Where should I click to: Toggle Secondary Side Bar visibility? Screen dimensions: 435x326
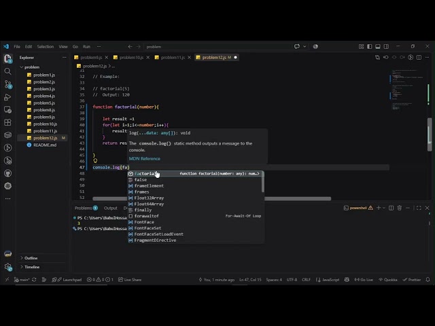pyautogui.click(x=386, y=47)
